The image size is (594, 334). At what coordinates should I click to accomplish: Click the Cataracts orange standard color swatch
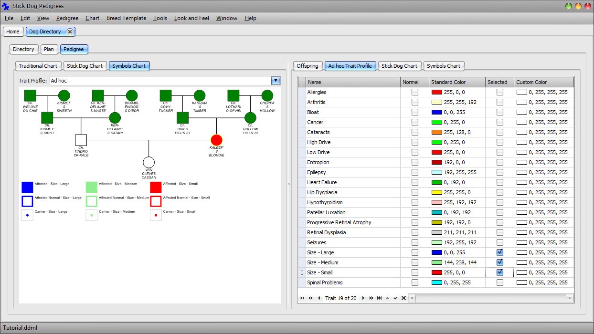pyautogui.click(x=436, y=132)
